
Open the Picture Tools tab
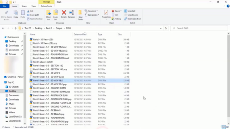coord(46,6)
